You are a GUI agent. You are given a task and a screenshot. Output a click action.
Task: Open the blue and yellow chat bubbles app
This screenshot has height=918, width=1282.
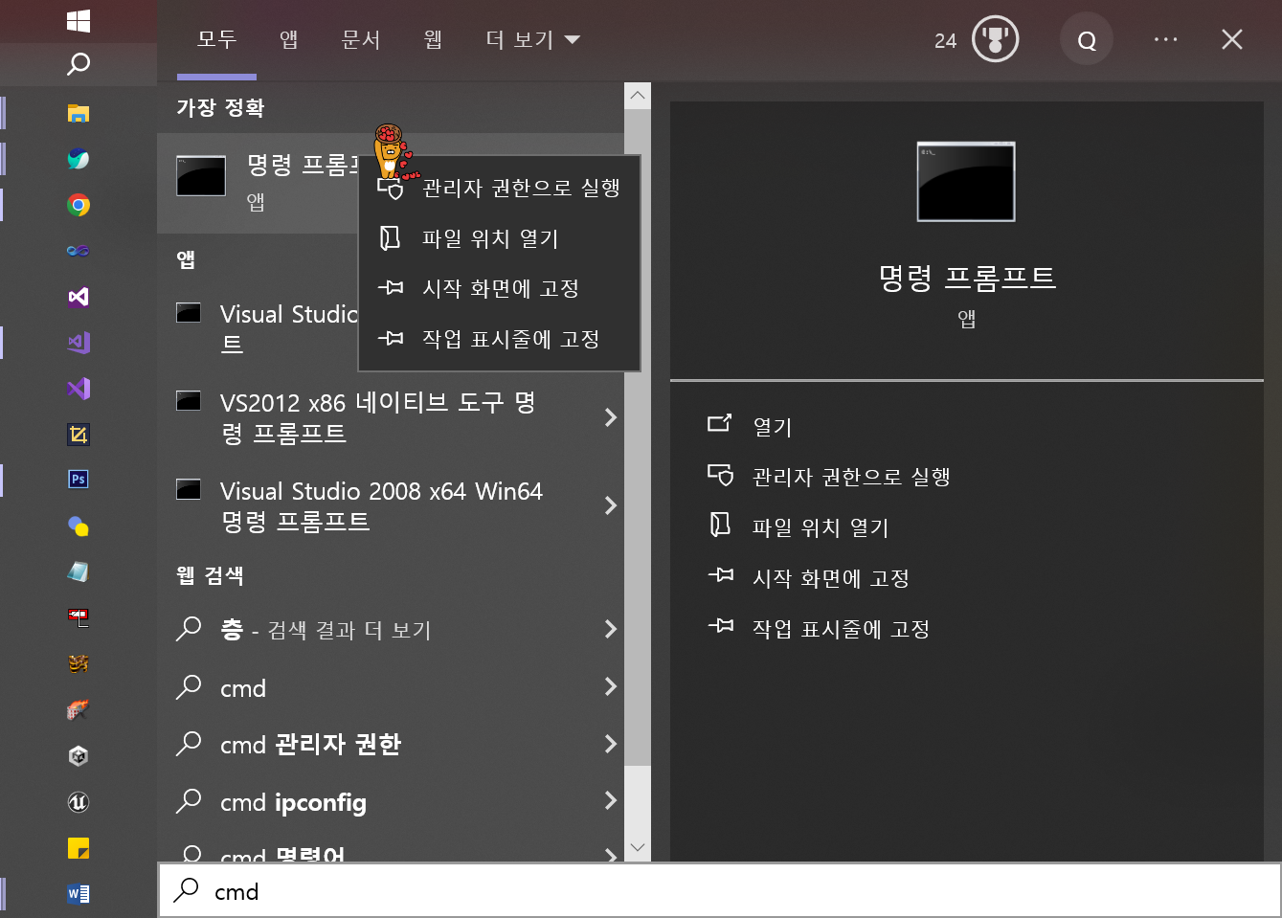coord(79,526)
